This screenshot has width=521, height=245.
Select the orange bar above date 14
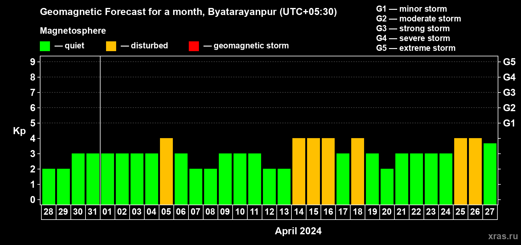(299, 171)
